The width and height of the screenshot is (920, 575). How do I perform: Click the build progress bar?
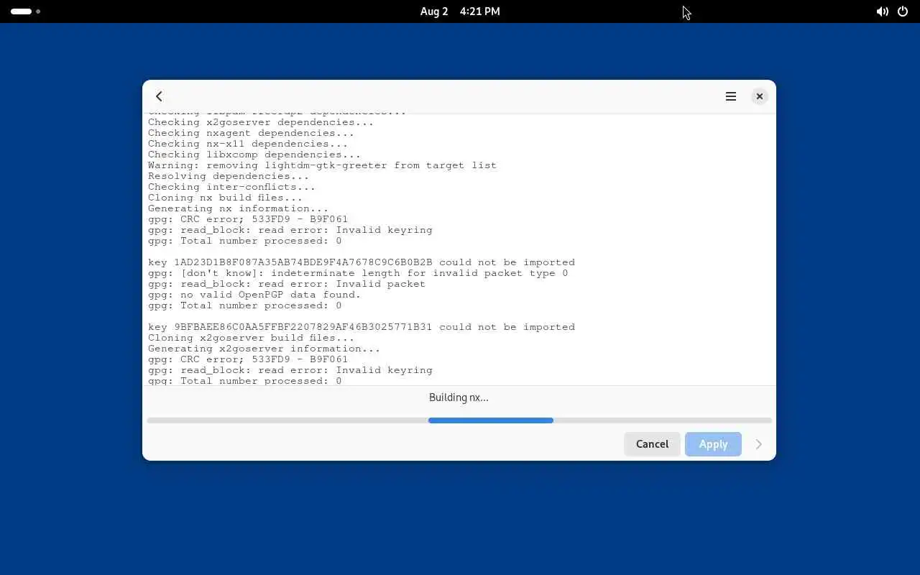(459, 420)
